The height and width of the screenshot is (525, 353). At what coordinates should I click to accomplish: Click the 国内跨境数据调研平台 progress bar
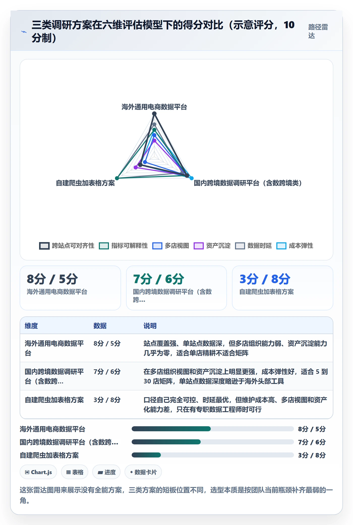pos(213,442)
